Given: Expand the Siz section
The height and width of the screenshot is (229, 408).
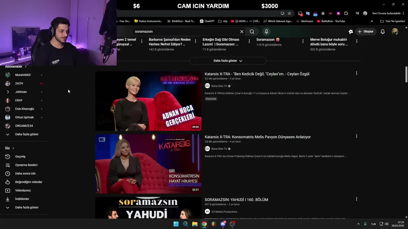Looking at the screenshot, I should [10, 148].
